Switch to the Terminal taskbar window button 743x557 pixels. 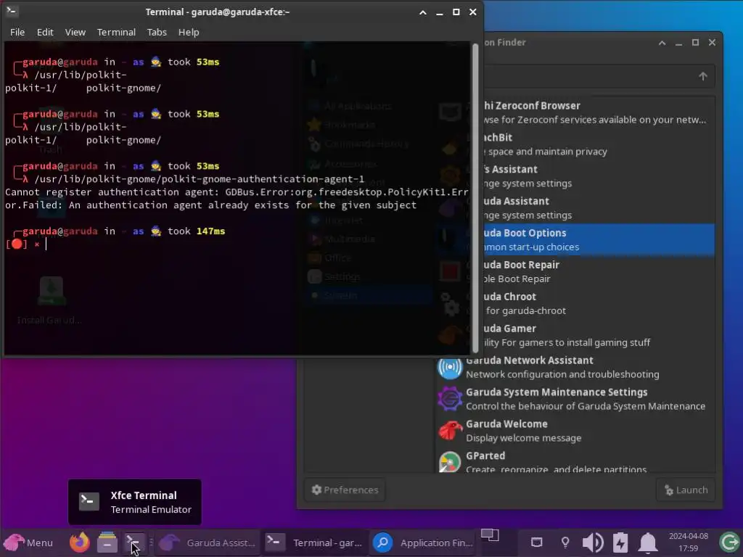pos(314,542)
